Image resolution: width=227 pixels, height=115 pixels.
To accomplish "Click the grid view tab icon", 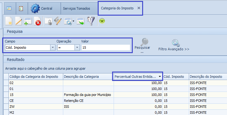I will (x=9, y=8).
